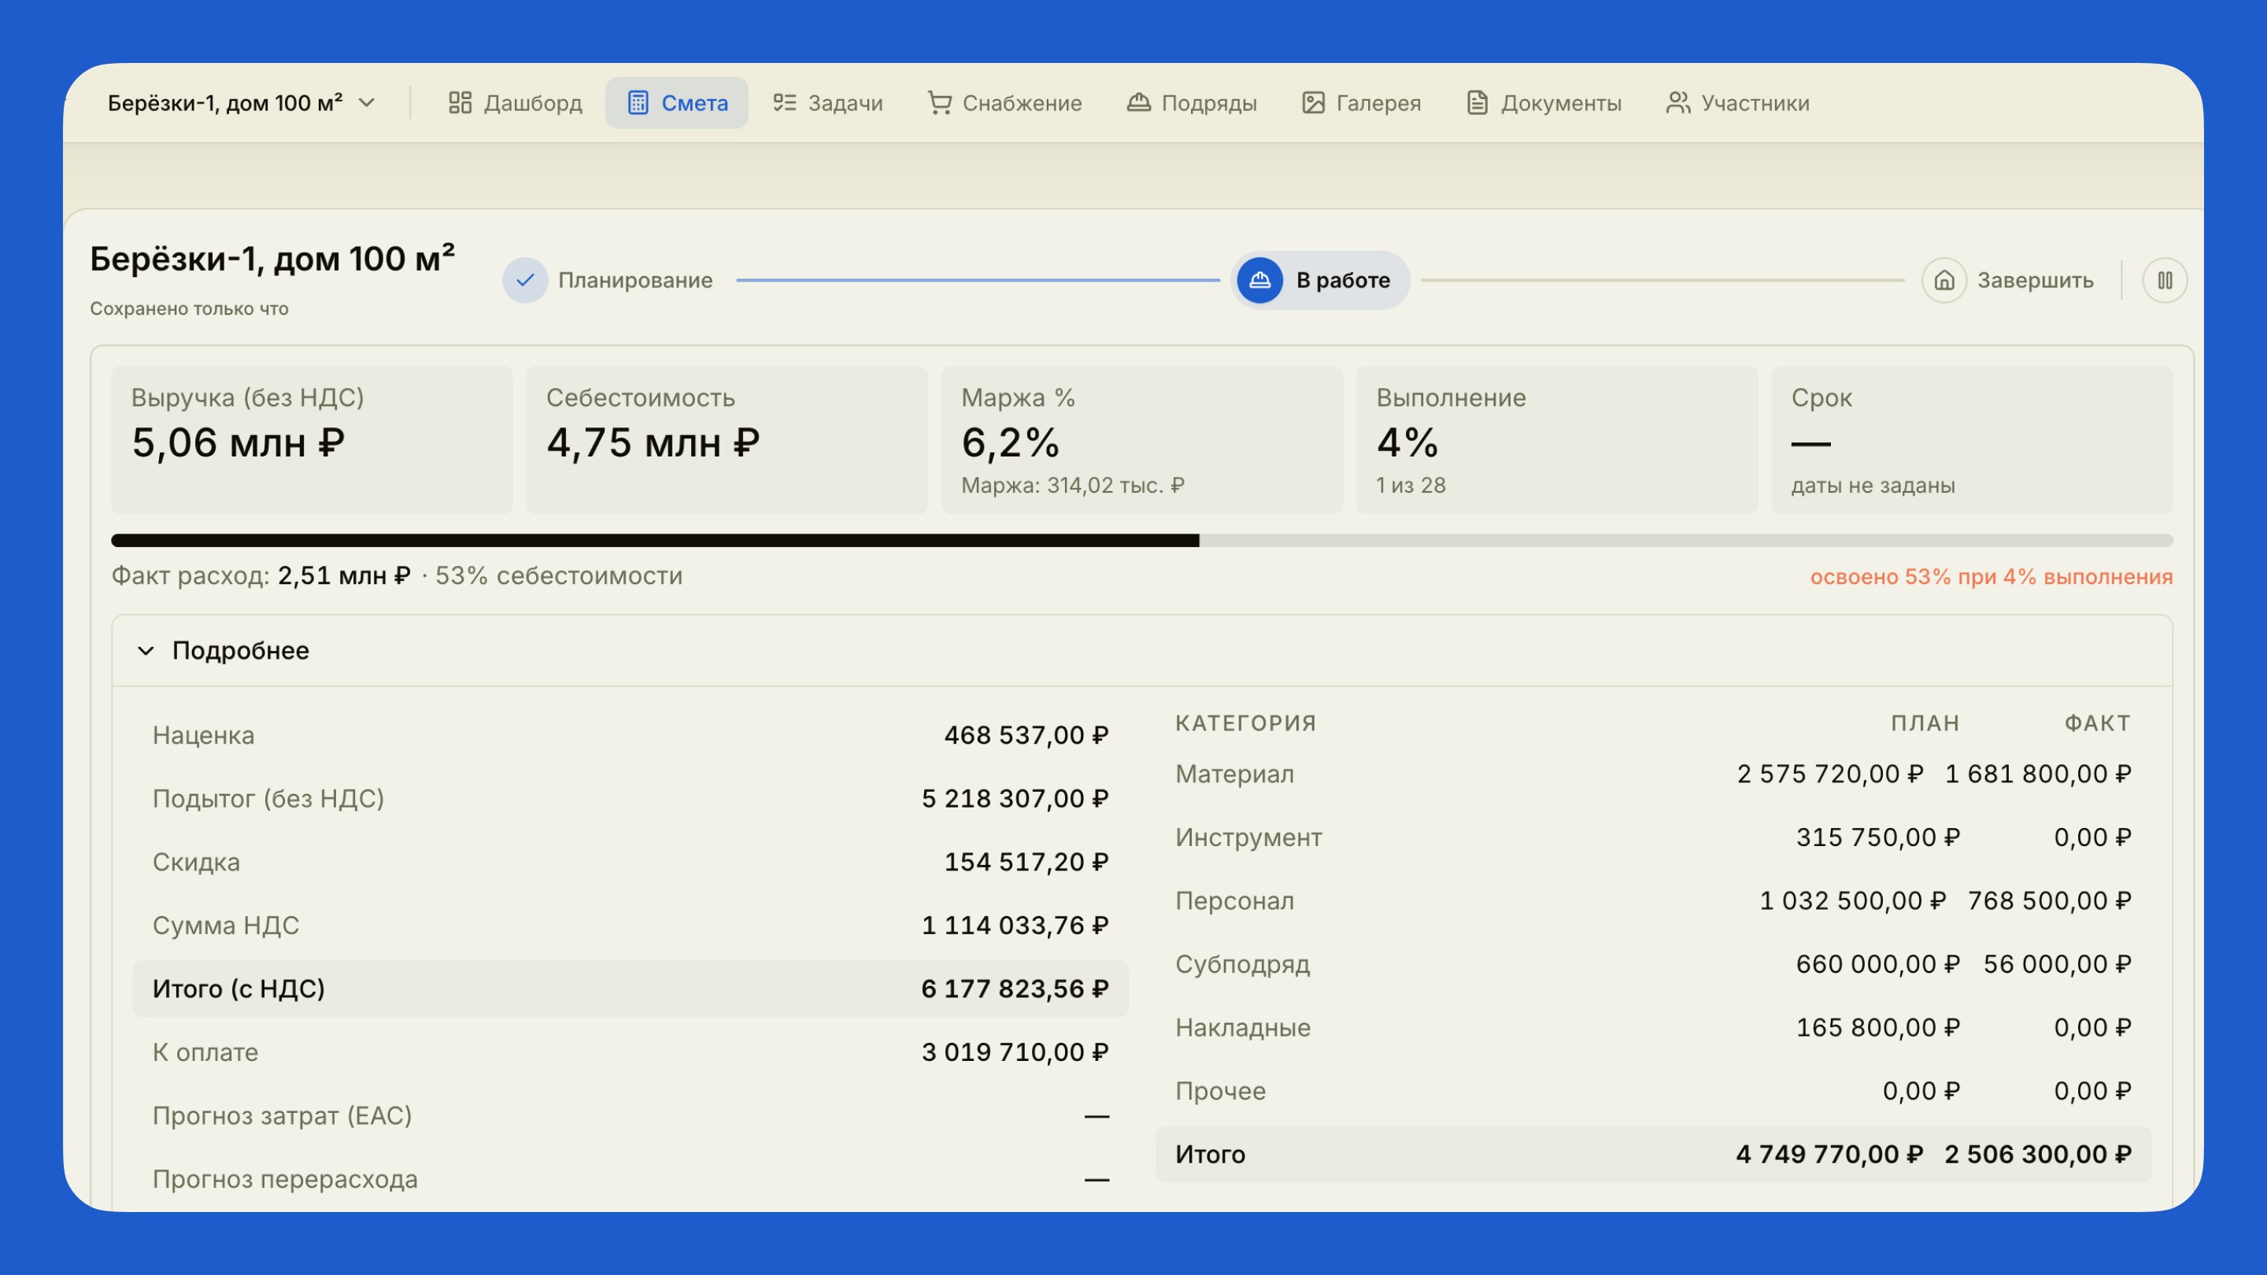Collapse the Подробнее section chevron

[146, 651]
